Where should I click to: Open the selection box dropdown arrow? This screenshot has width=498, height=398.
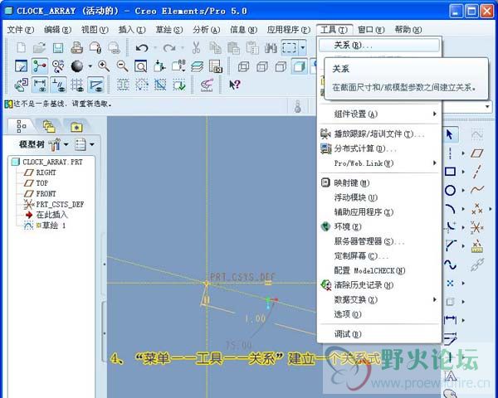click(x=303, y=48)
